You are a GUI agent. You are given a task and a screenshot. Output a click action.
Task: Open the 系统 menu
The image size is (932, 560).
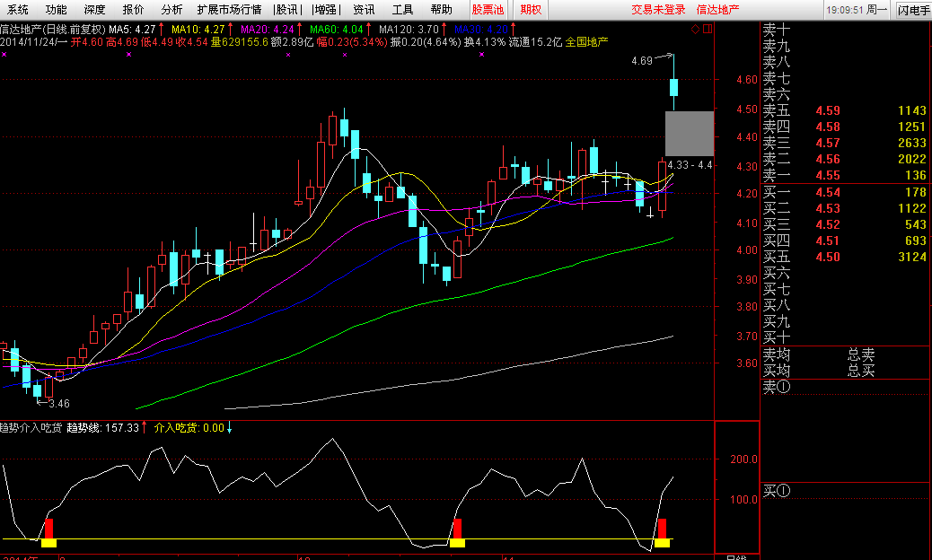18,10
